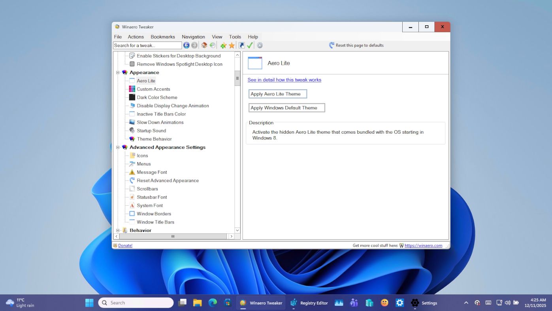Select the Custom Accents tweak
The height and width of the screenshot is (311, 552).
(153, 89)
